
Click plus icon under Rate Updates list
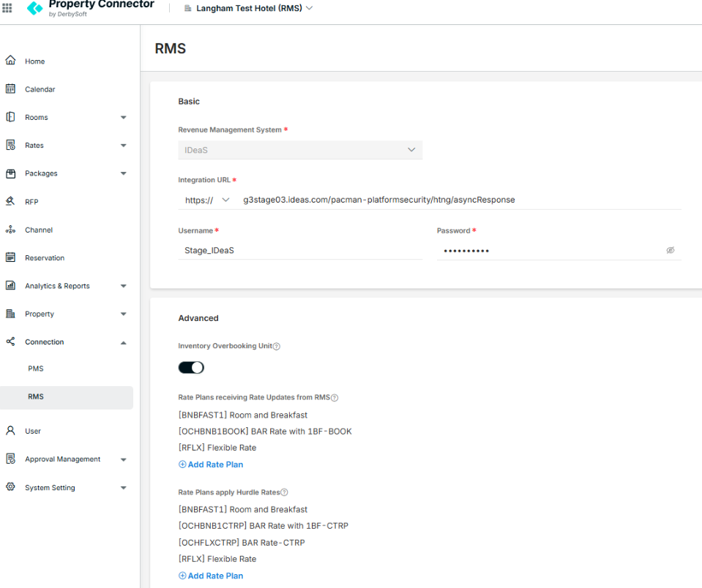(182, 464)
